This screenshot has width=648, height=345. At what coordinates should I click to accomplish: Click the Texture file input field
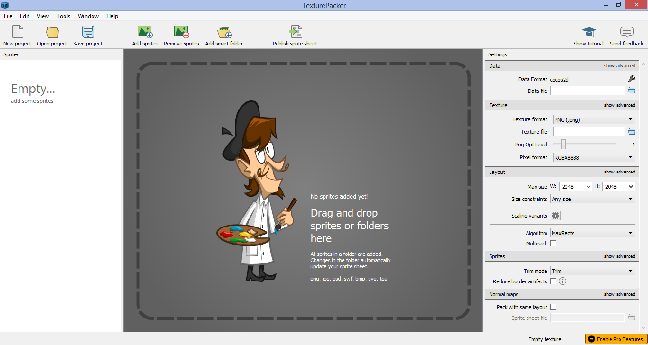[589, 132]
